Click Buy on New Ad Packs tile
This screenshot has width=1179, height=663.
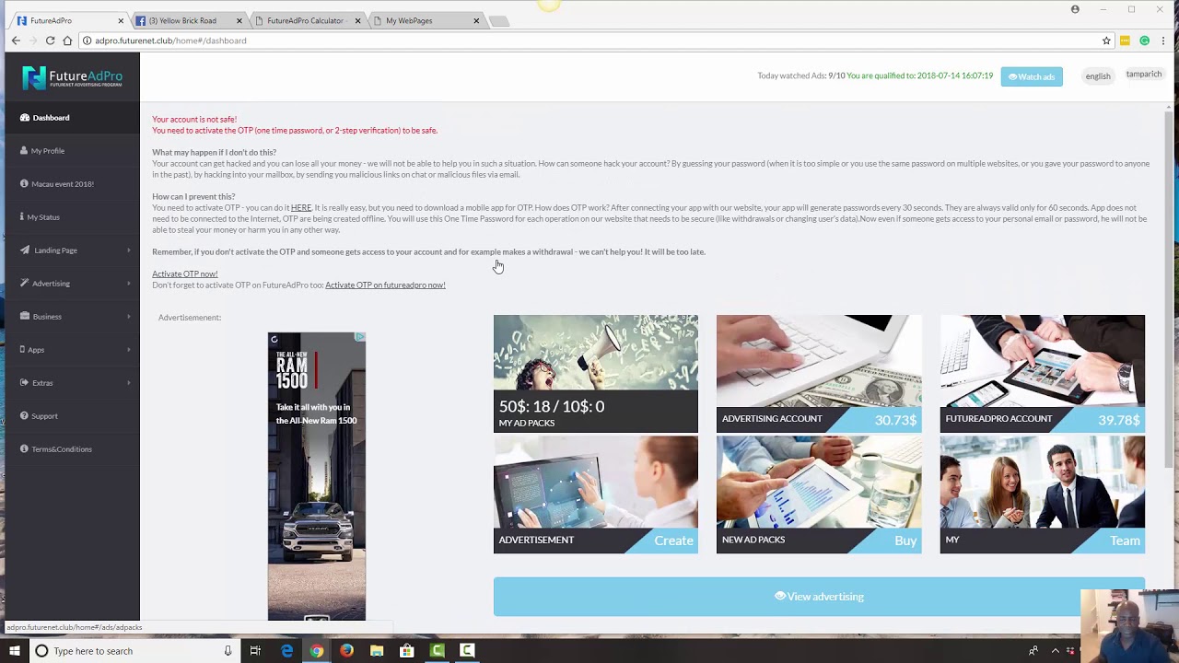pos(905,541)
